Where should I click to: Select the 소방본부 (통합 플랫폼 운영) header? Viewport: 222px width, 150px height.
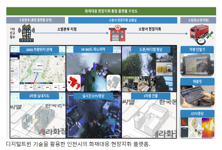coord(36,20)
